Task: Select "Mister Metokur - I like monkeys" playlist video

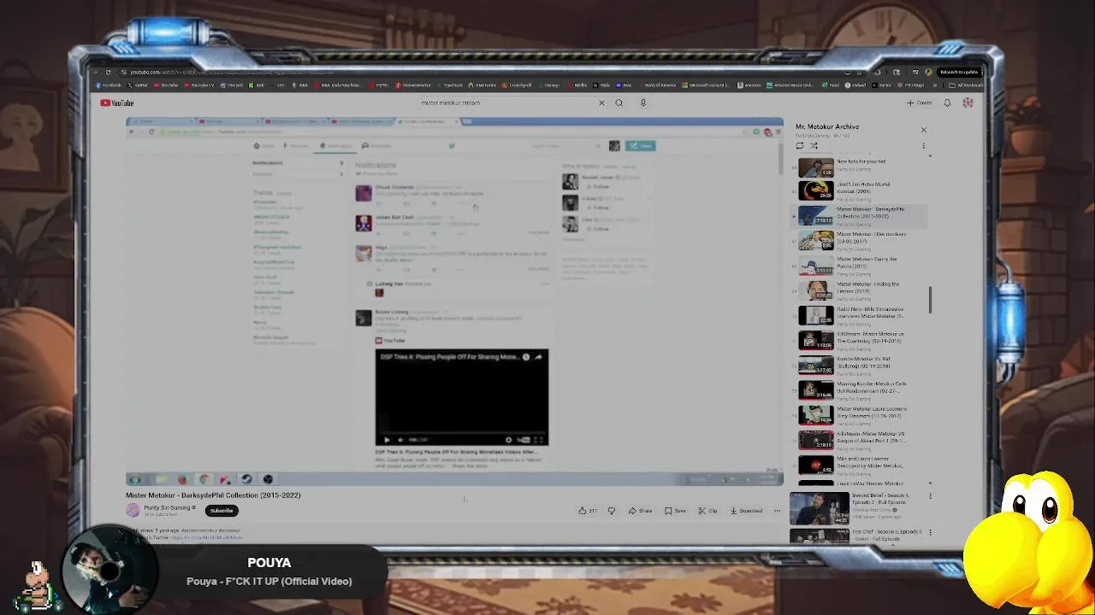Action: pos(859,240)
